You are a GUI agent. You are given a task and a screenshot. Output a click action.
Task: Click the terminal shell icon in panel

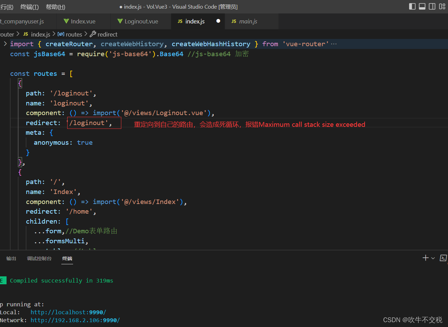[444, 258]
